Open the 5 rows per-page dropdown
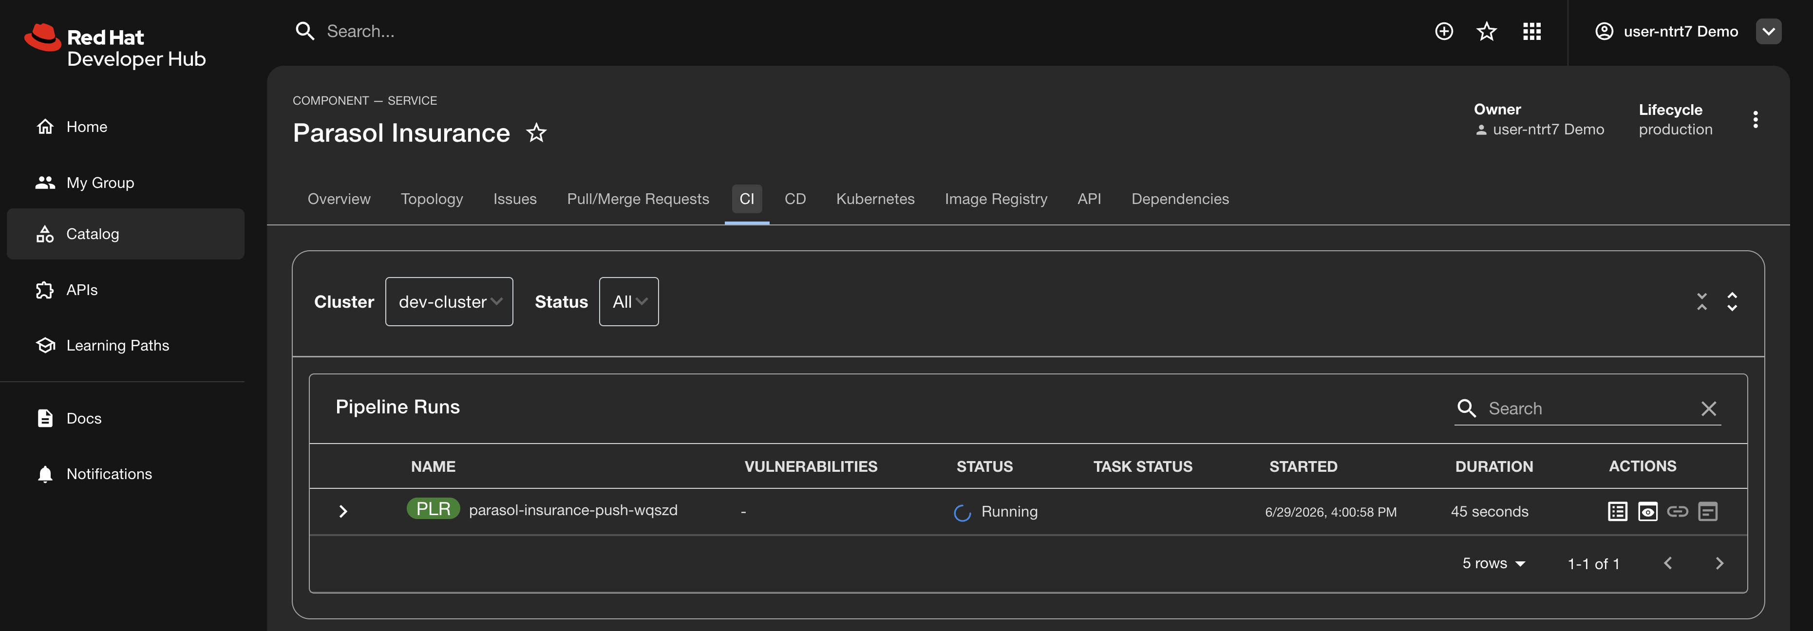The image size is (1813, 631). click(x=1493, y=563)
